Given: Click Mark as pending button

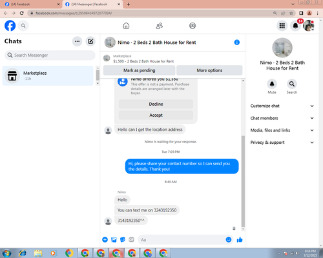Looking at the screenshot, I should (139, 70).
